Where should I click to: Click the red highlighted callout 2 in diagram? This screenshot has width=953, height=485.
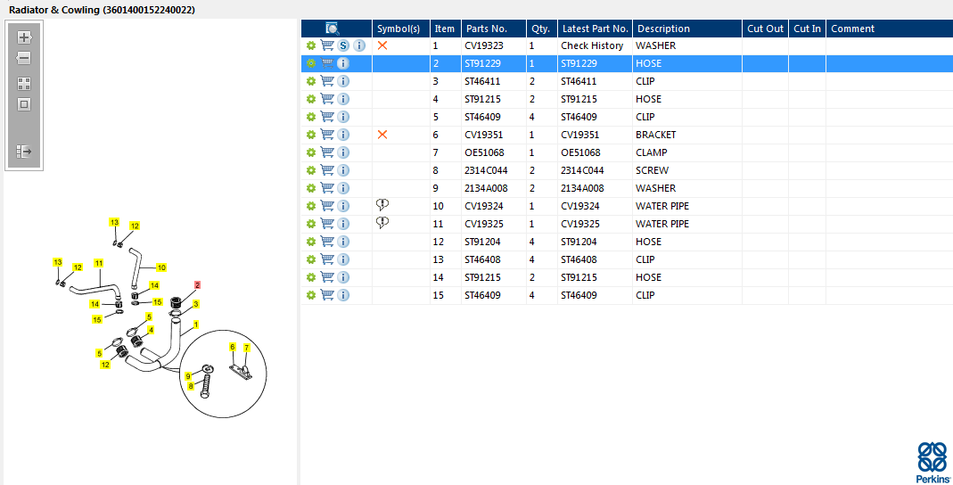pos(198,285)
